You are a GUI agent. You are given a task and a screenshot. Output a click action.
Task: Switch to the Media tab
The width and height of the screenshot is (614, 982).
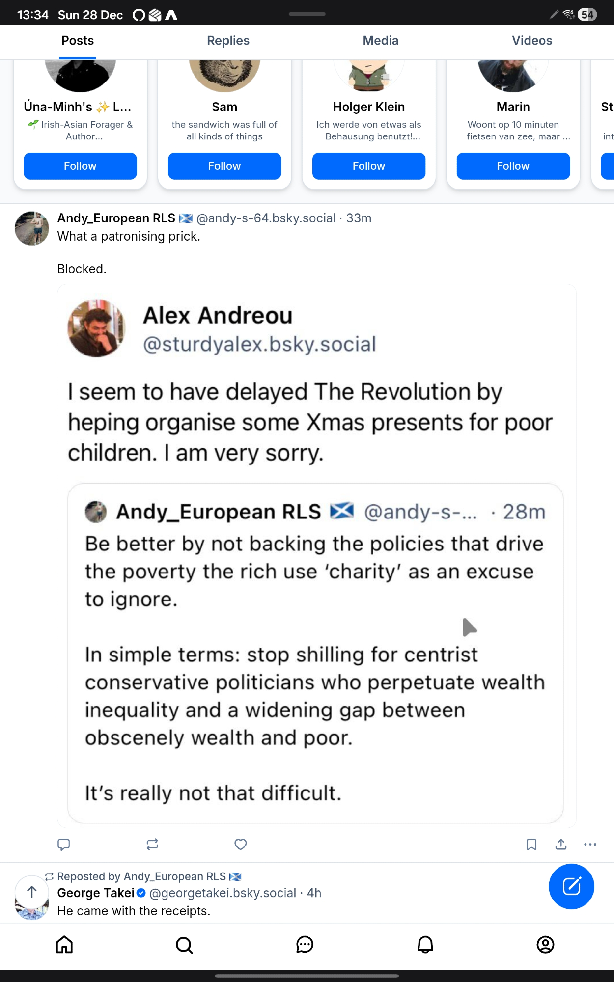[381, 41]
